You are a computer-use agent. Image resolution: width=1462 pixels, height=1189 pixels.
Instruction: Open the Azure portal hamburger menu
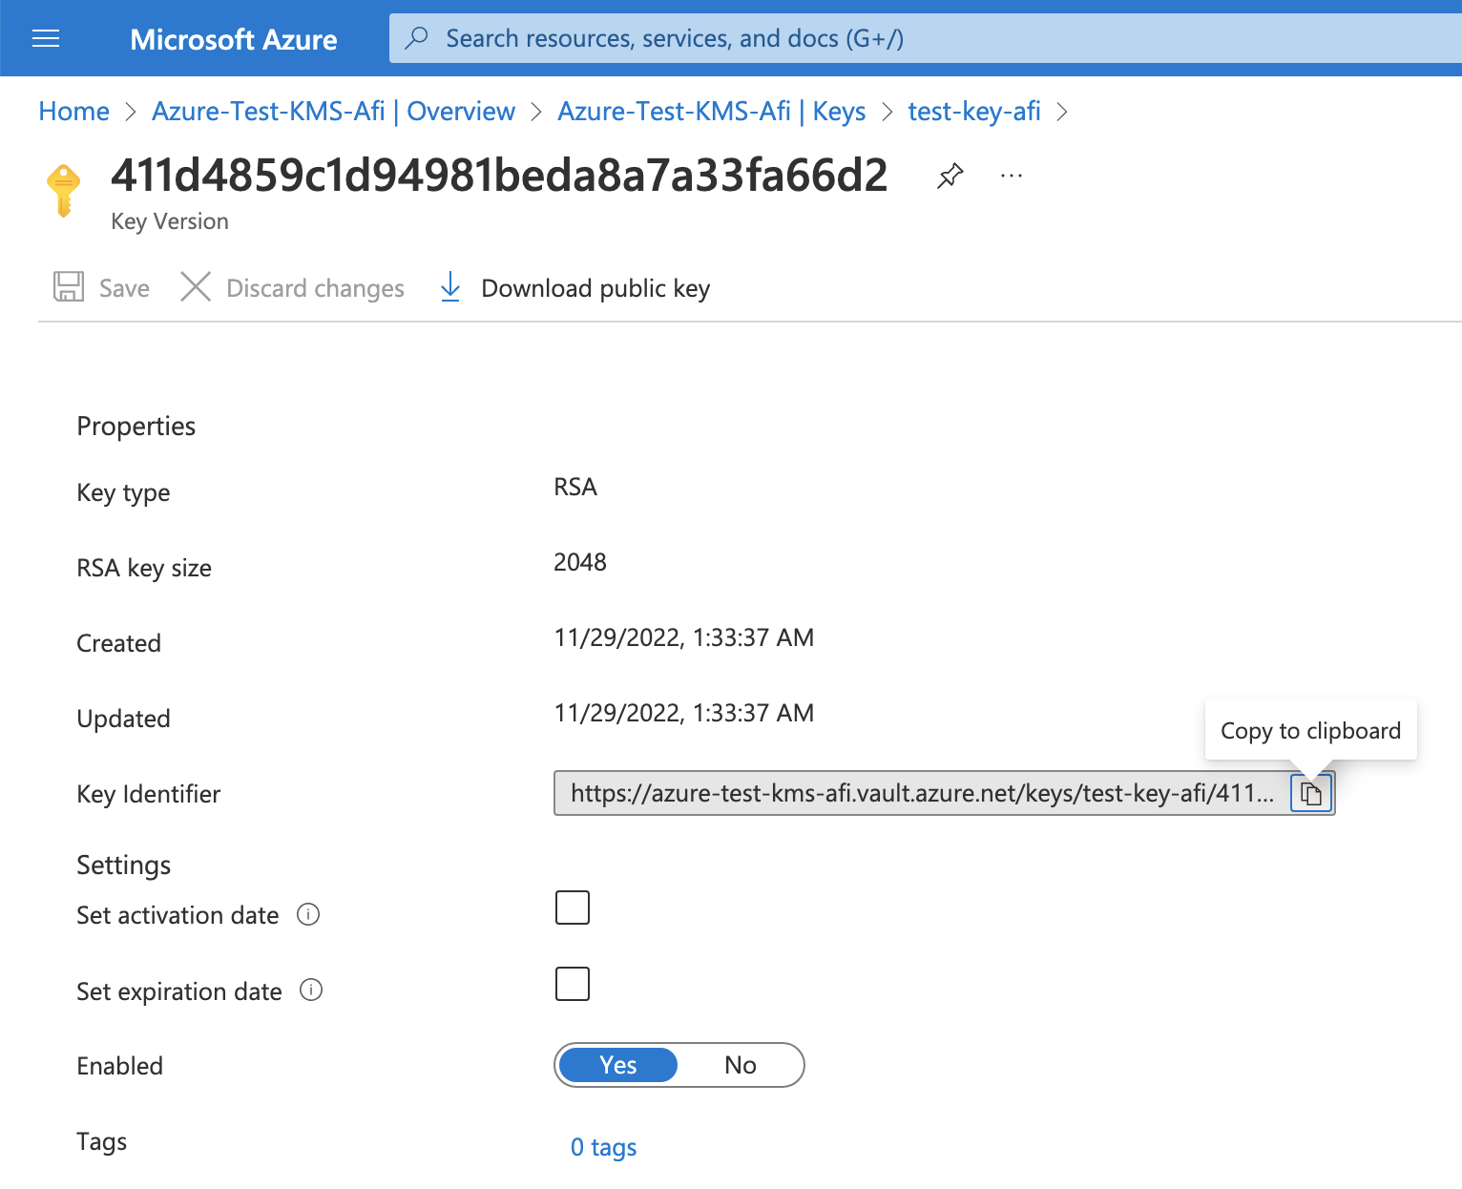pyautogui.click(x=46, y=38)
